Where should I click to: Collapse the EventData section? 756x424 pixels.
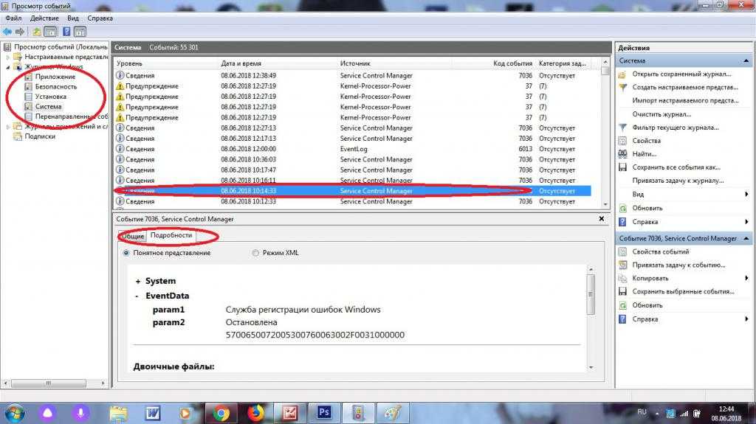pyautogui.click(x=137, y=296)
